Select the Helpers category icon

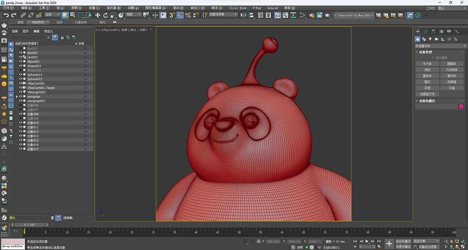coord(443,39)
